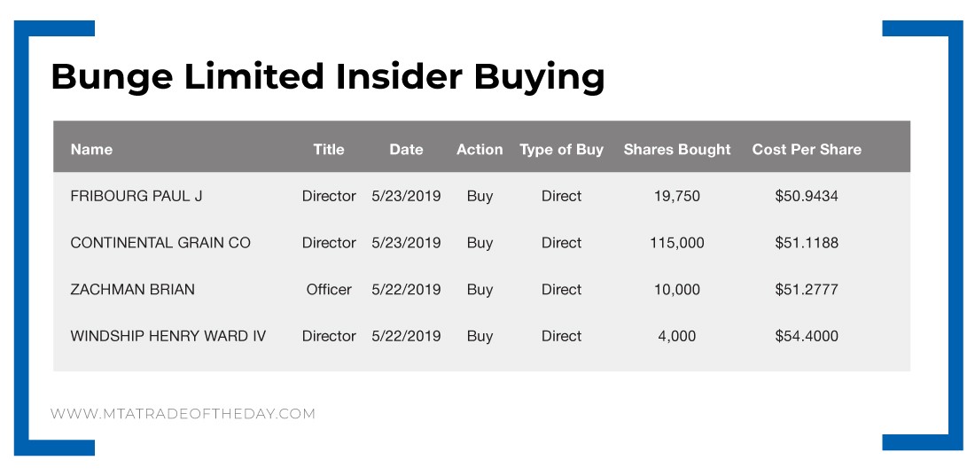Click the 4,000 shares bought cell
Viewport: 975px width, 476px height.
677,336
